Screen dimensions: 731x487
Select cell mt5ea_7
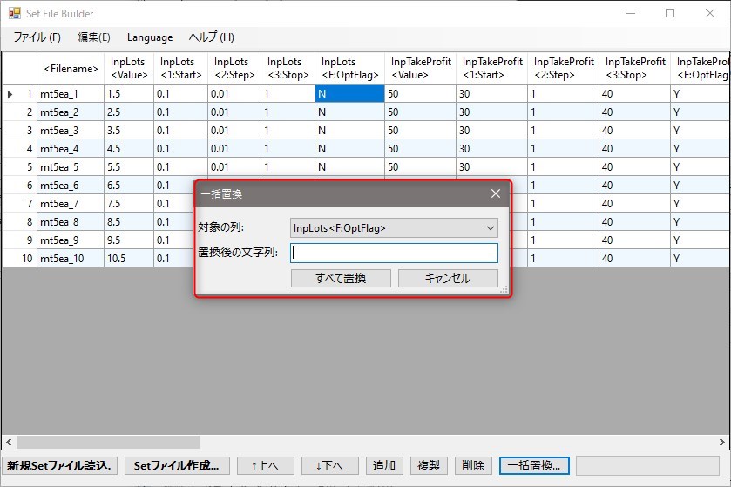coord(71,203)
